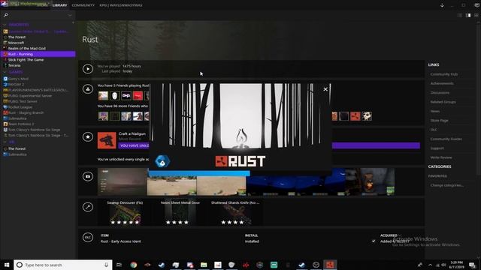This screenshot has height=270, width=481.
Task: Open File Explorer from the taskbar
Action: pos(204,265)
